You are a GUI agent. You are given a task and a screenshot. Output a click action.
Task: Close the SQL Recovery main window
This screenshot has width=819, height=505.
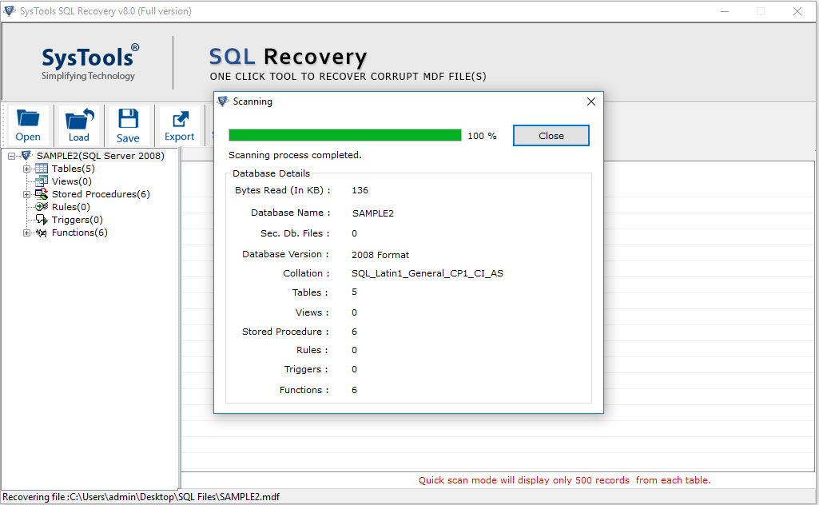point(797,11)
